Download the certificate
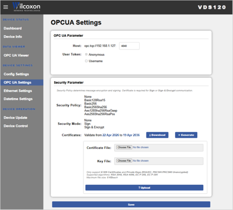This screenshot has width=233, height=210. (157, 135)
